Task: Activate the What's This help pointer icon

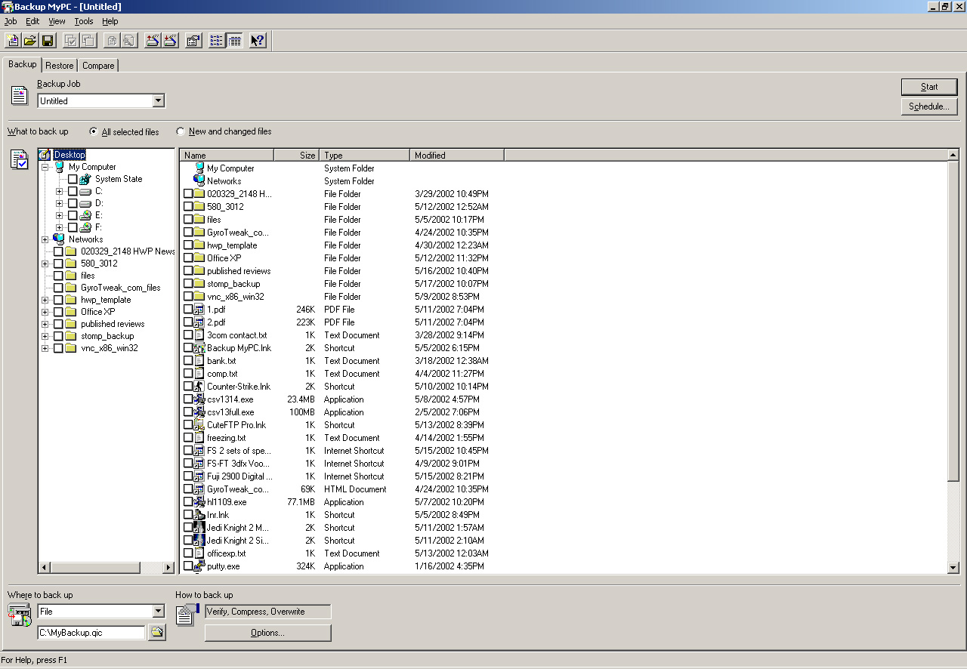Action: [x=258, y=41]
